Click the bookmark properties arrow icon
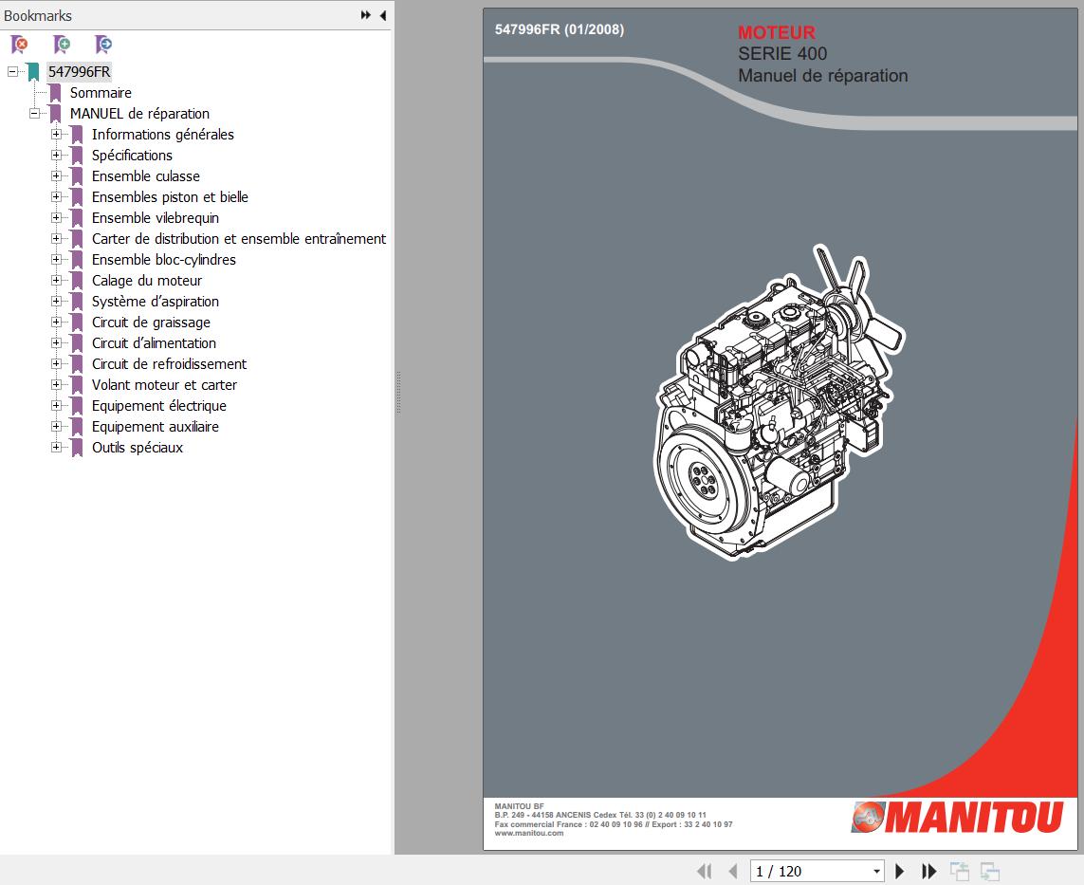The width and height of the screenshot is (1084, 885). [x=103, y=45]
